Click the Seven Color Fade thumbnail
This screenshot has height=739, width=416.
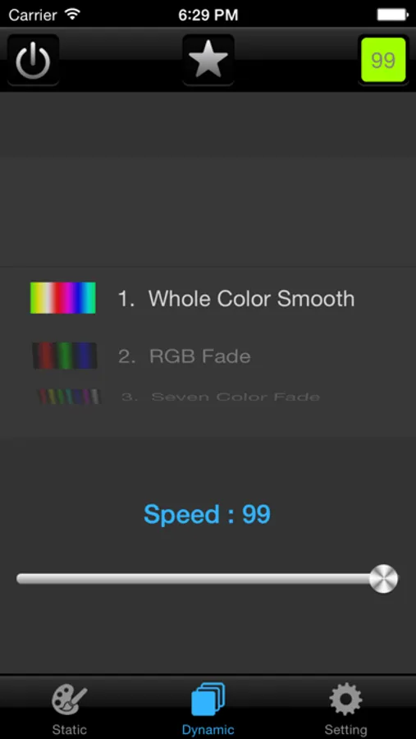pos(69,397)
